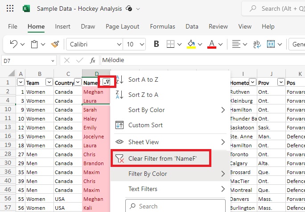Switch to the Data tab
This screenshot has width=305, height=212.
[192, 26]
